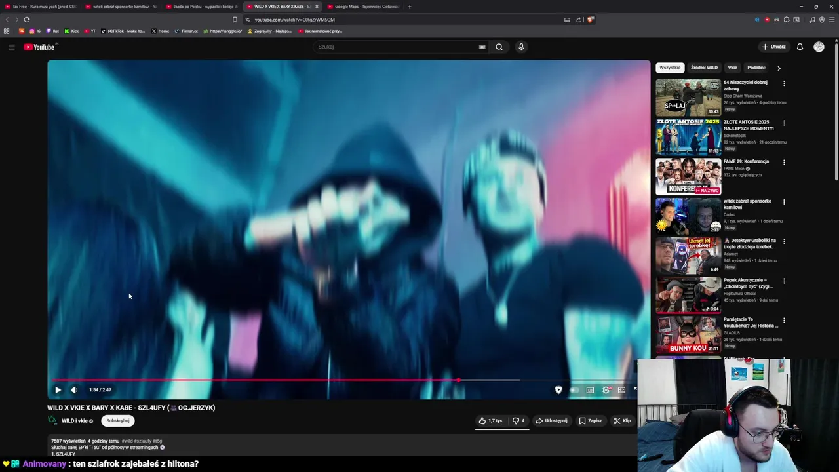Open the Brave Shields lion icon
This screenshot has height=472, width=839.
590,20
